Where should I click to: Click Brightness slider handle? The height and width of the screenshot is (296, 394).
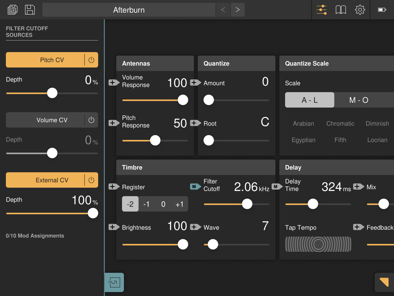coord(183,244)
